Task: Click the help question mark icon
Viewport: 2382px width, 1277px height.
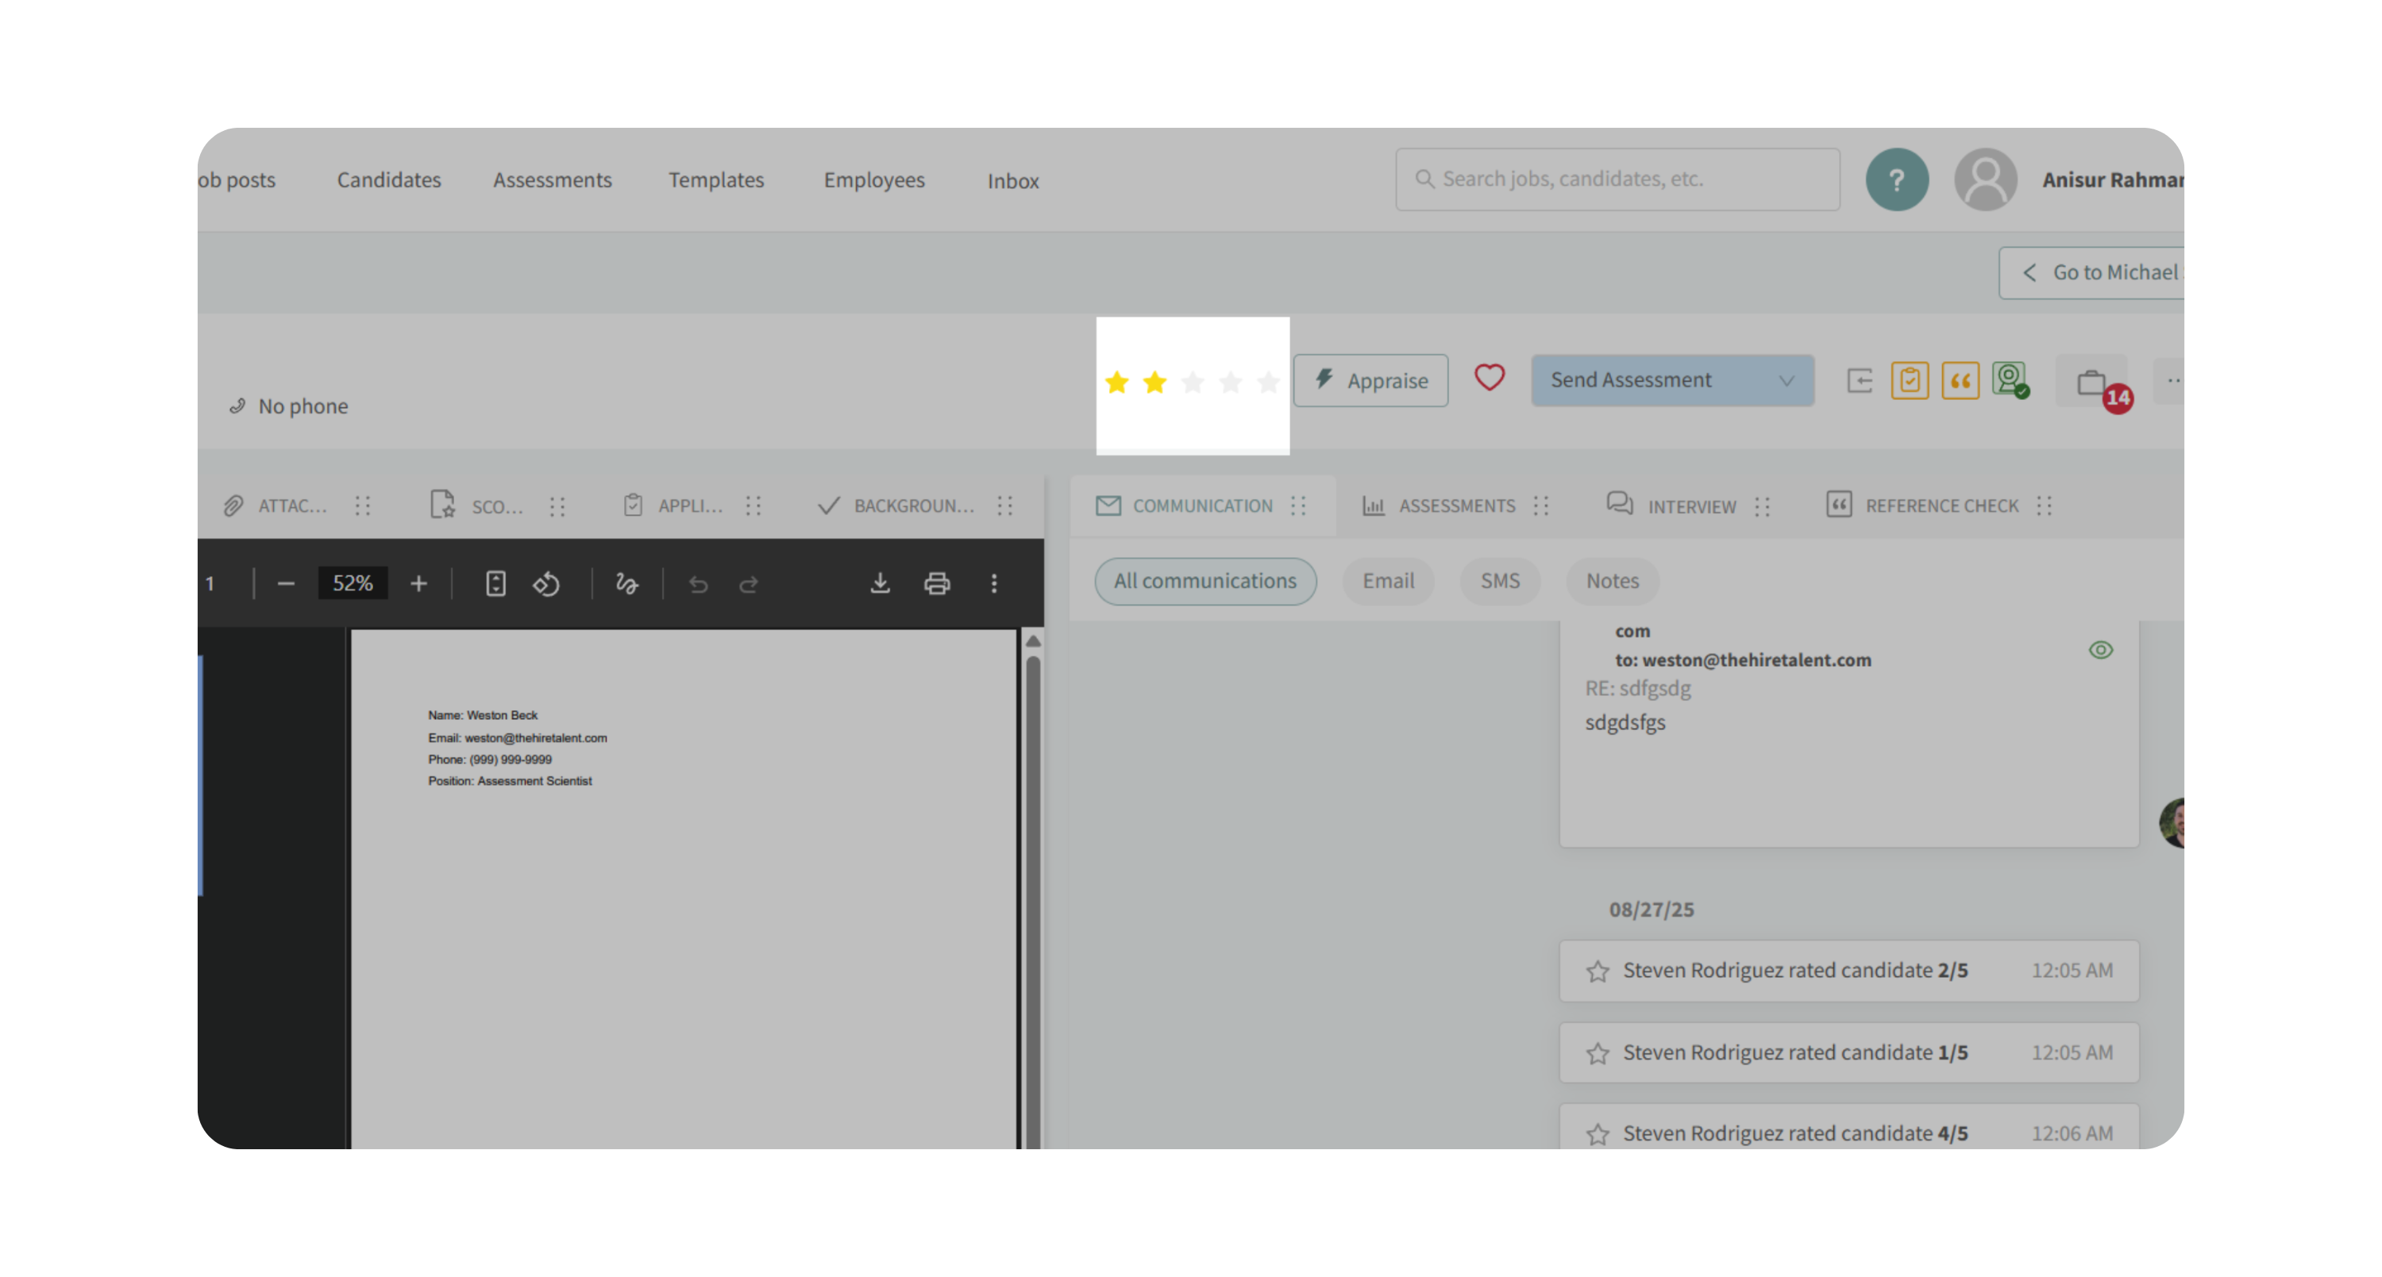Action: pos(1897,179)
